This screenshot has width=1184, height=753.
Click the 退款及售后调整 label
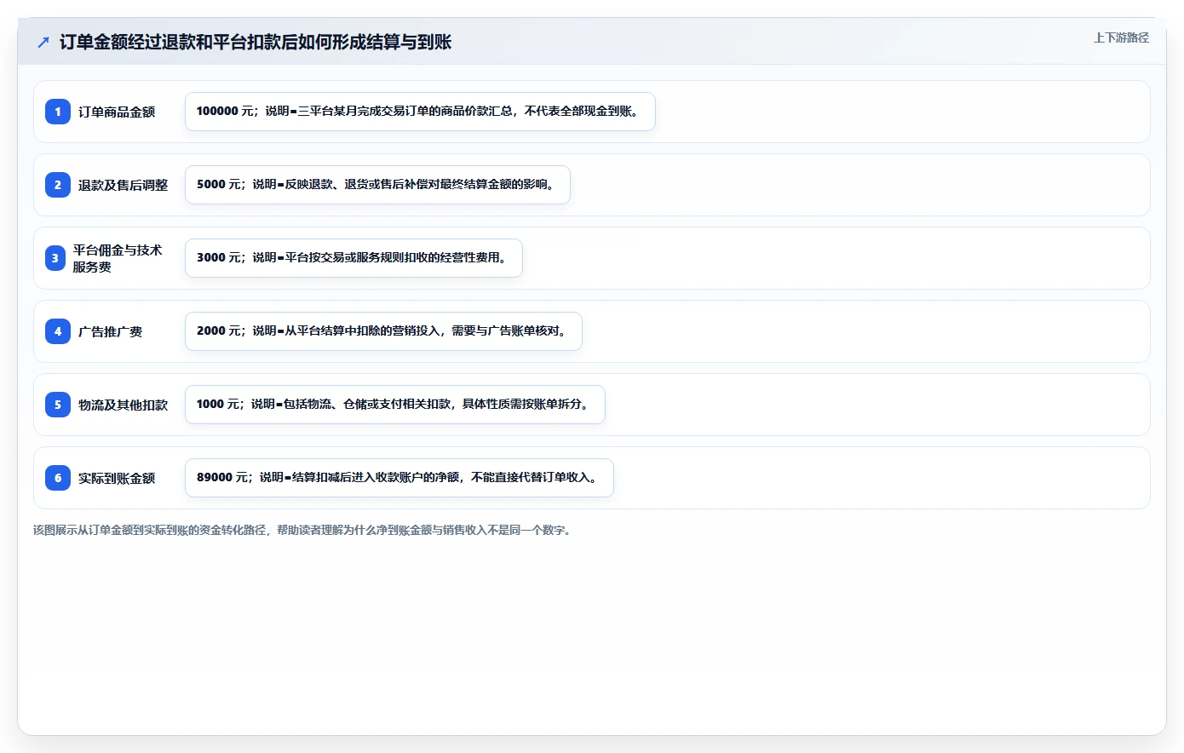(123, 185)
